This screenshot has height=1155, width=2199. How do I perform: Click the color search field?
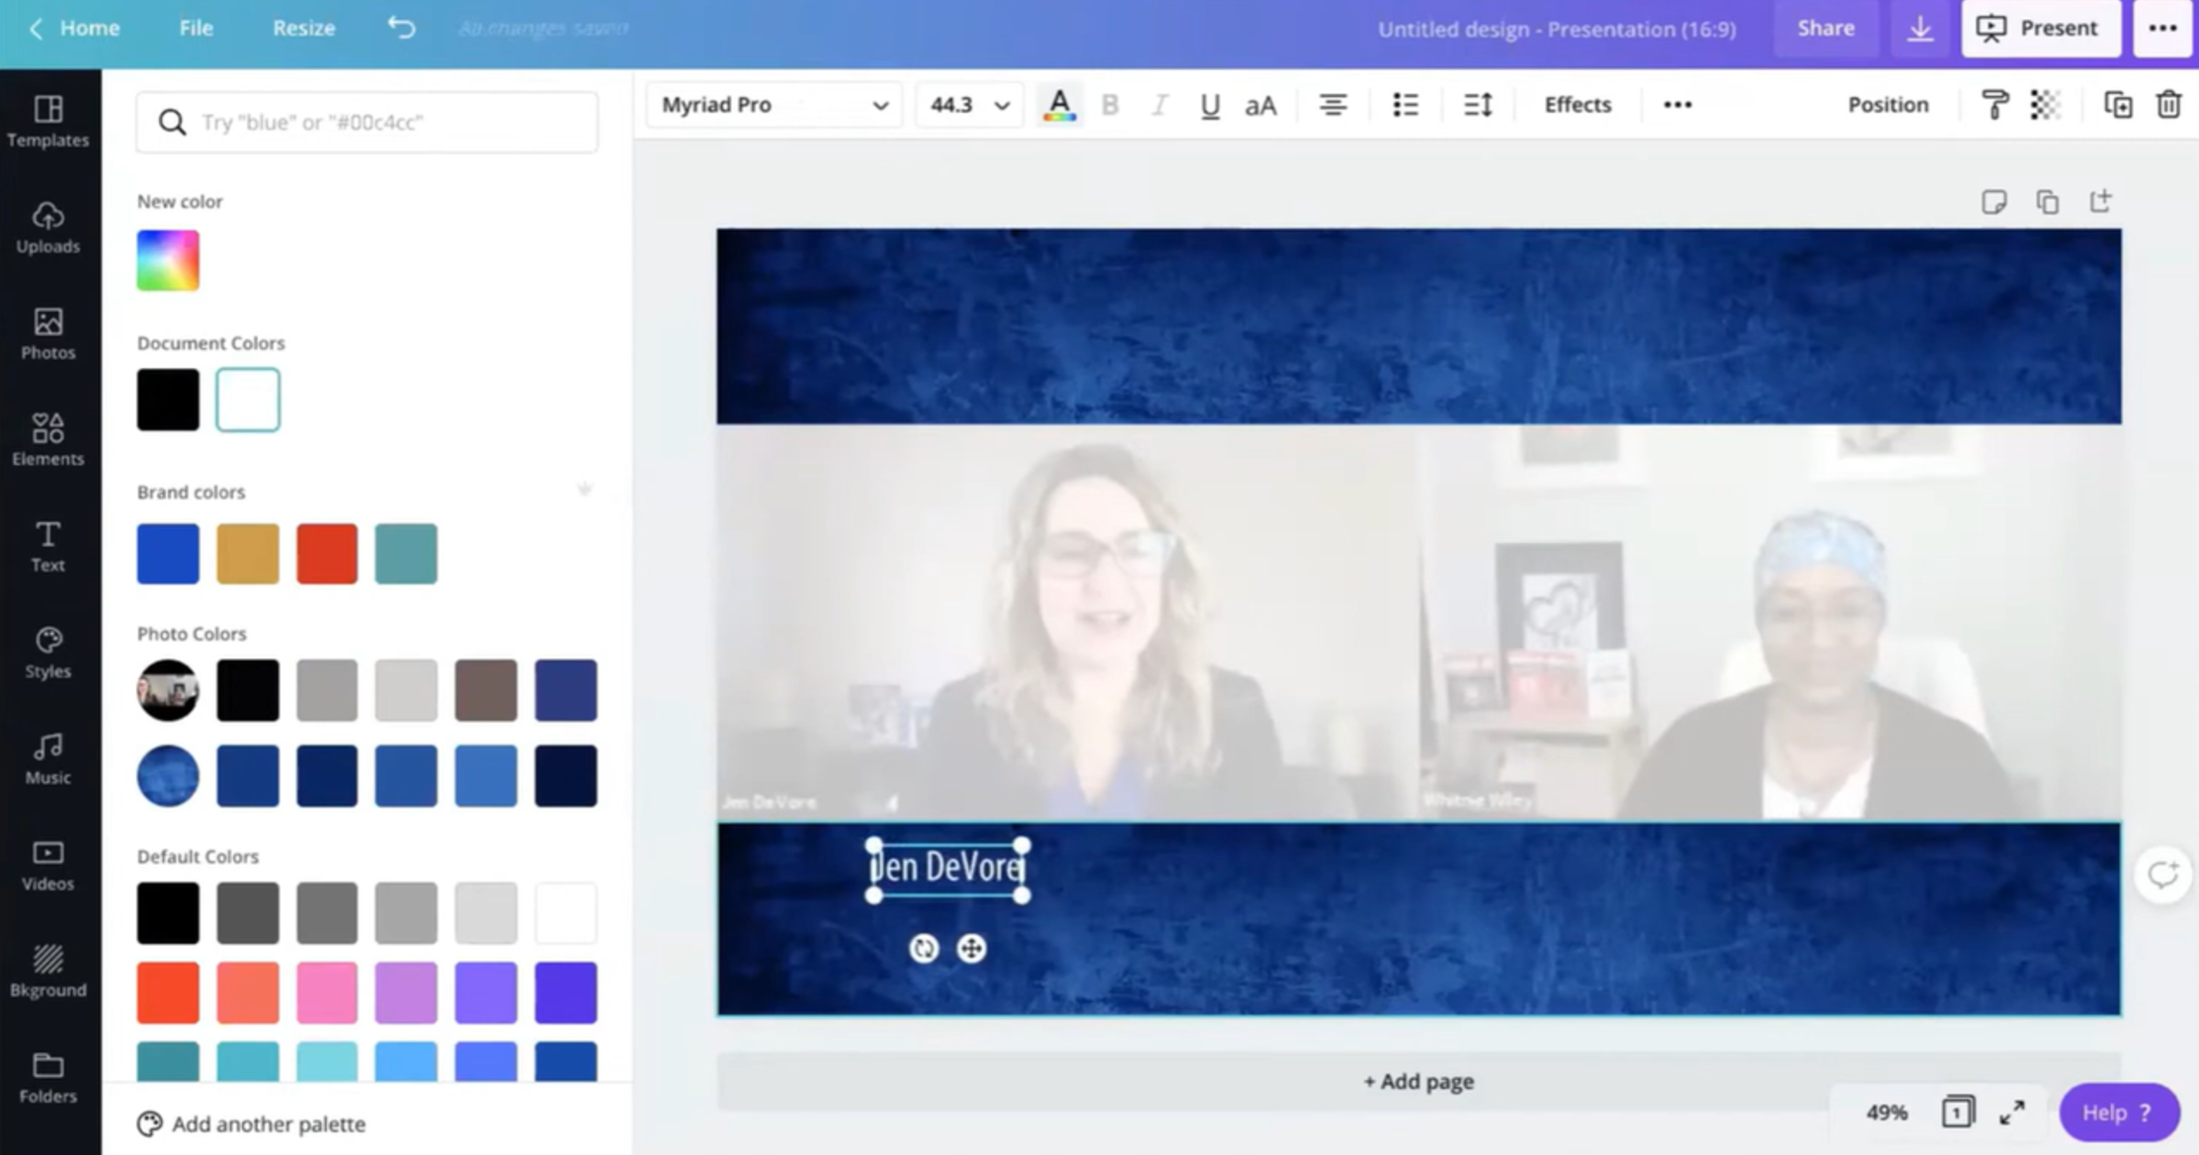pyautogui.click(x=367, y=122)
